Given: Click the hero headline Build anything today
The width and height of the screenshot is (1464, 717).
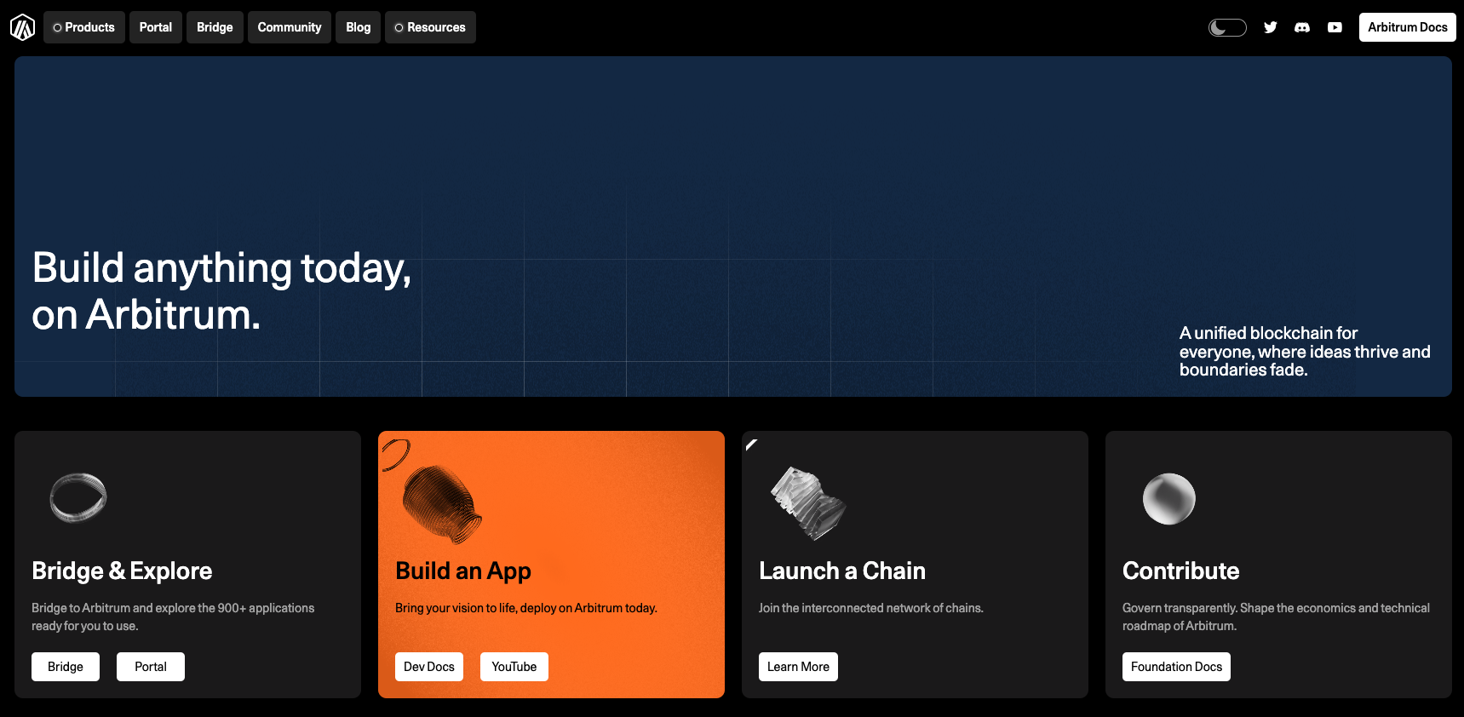Looking at the screenshot, I should [221, 291].
